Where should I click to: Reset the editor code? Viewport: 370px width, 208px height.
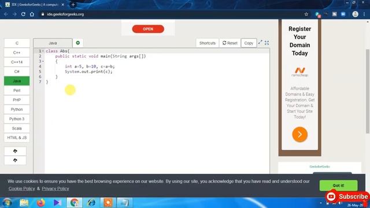230,43
